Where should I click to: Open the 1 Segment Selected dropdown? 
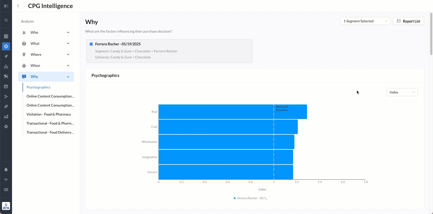point(365,21)
